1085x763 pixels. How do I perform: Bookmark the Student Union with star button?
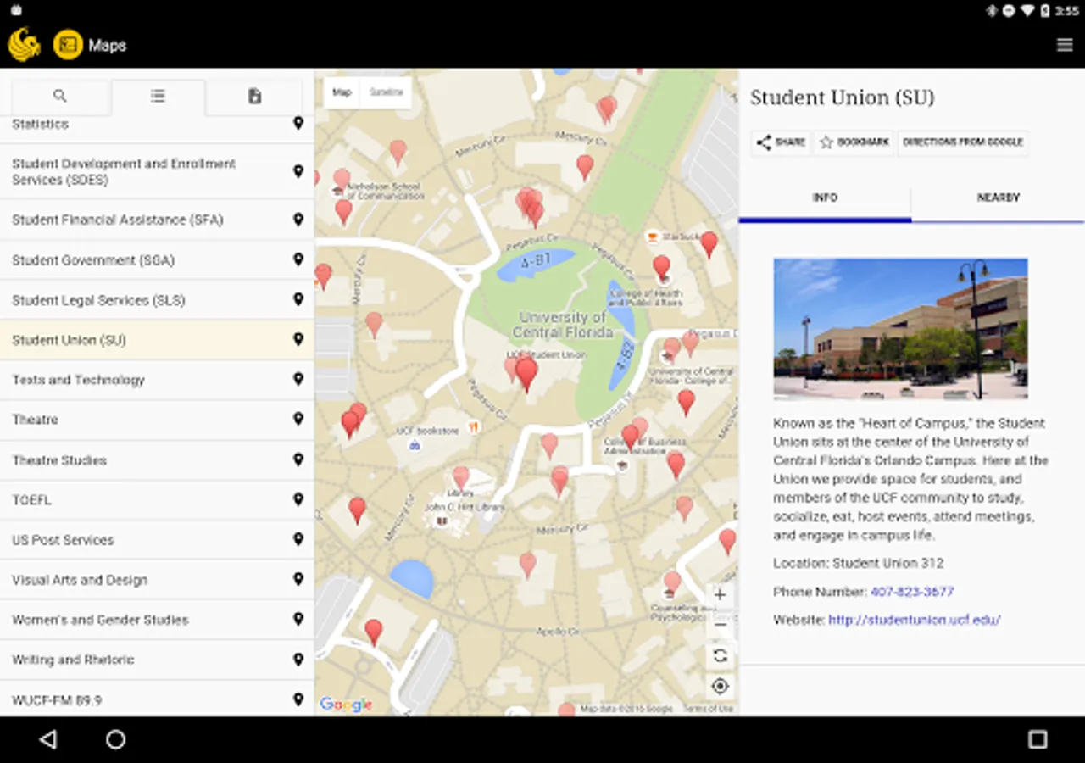click(854, 142)
